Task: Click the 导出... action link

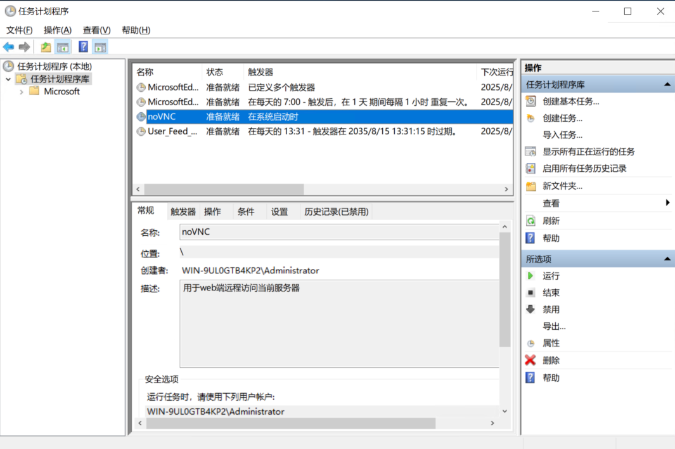Action: click(x=554, y=326)
